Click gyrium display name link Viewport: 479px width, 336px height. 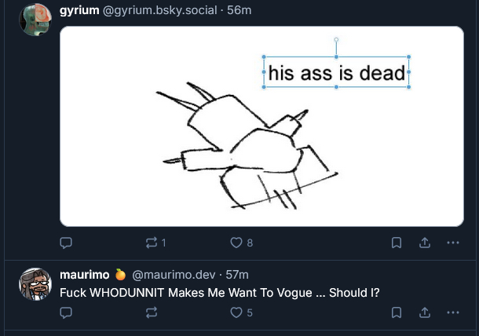click(x=79, y=9)
